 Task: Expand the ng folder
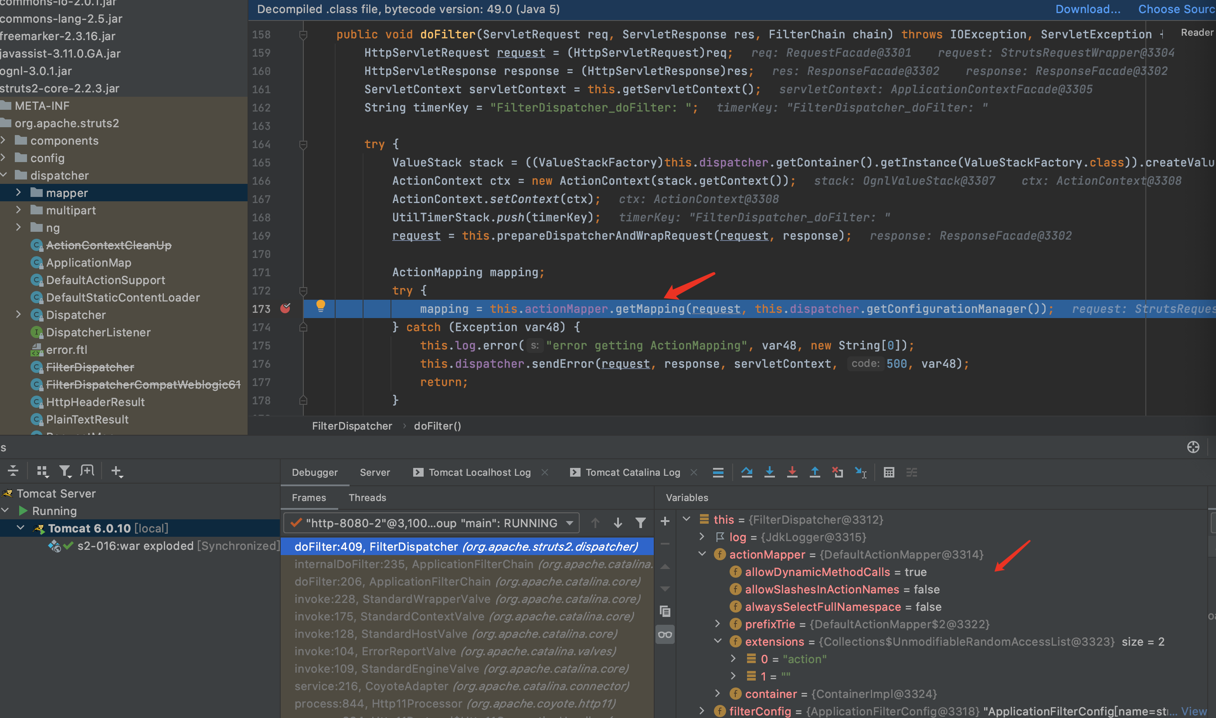[18, 227]
